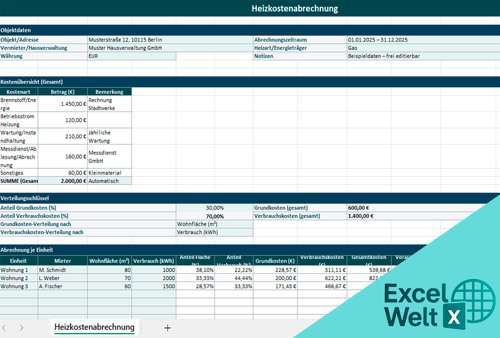
Task: Select the Verbrauch (kWh) distribution key cell
Action: 214,232
